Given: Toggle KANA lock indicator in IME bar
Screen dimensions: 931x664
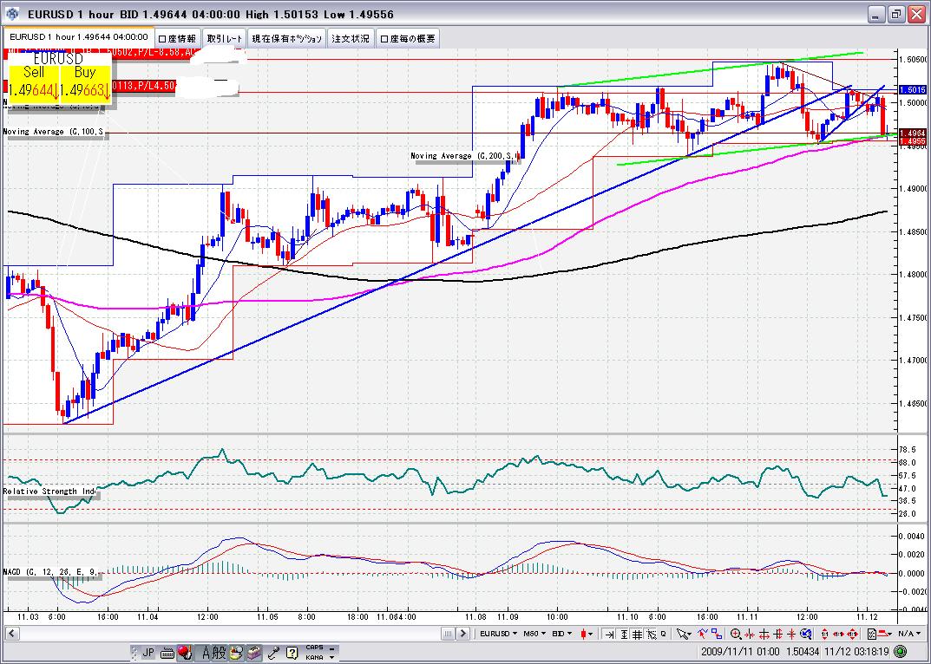Looking at the screenshot, I should tap(314, 657).
